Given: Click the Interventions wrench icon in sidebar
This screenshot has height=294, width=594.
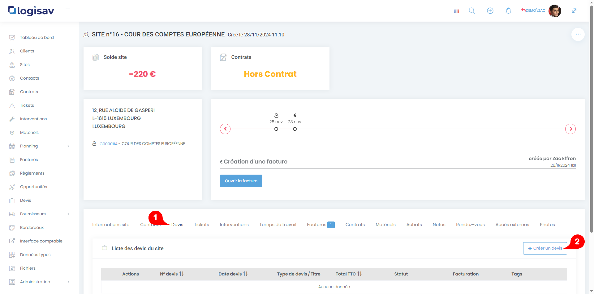Looking at the screenshot, I should [x=12, y=119].
